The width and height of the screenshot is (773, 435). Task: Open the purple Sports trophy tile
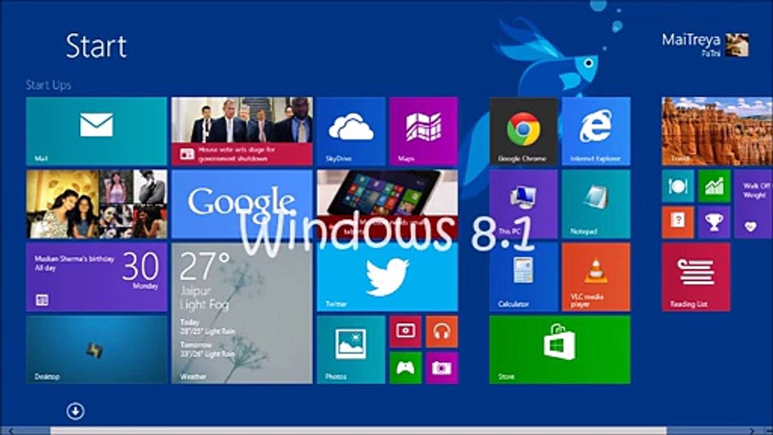714,222
